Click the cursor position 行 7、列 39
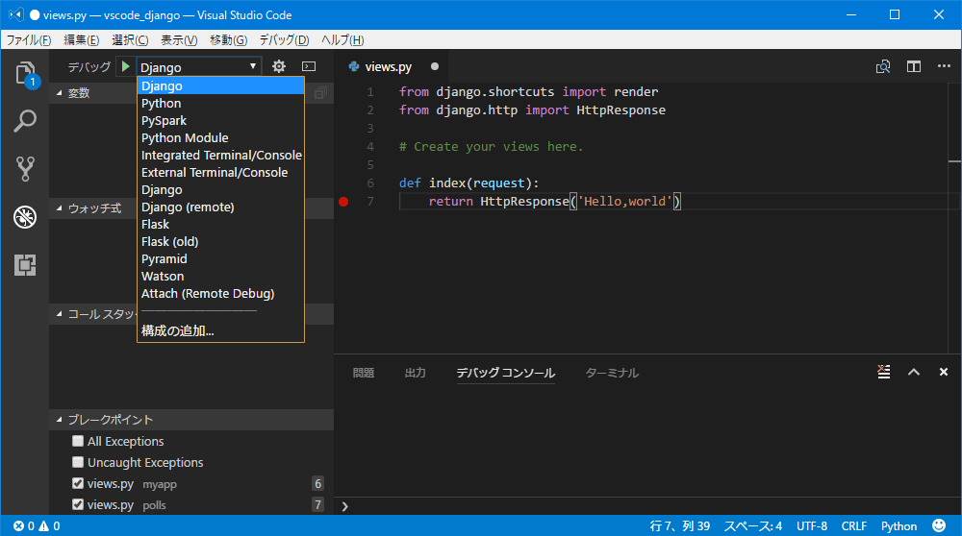This screenshot has height=536, width=962. click(x=680, y=525)
